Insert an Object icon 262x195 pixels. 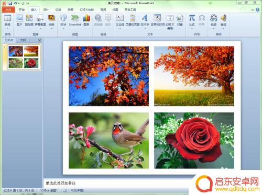point(180,20)
